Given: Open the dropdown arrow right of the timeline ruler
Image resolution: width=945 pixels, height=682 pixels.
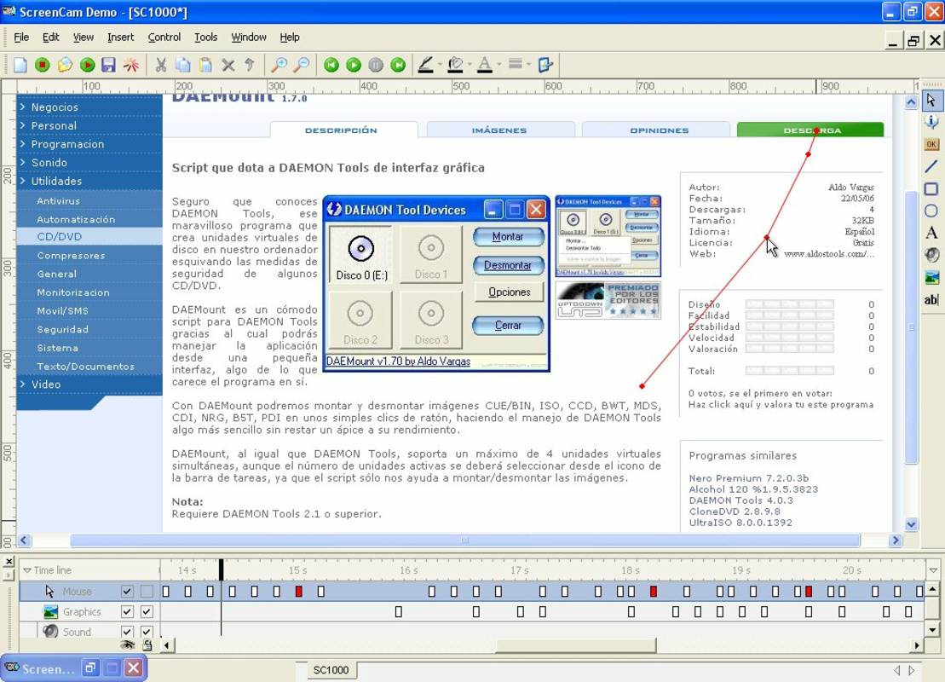Looking at the screenshot, I should (x=933, y=570).
